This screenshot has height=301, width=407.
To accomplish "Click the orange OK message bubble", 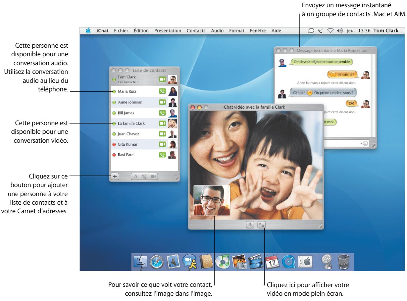I will click(x=352, y=103).
